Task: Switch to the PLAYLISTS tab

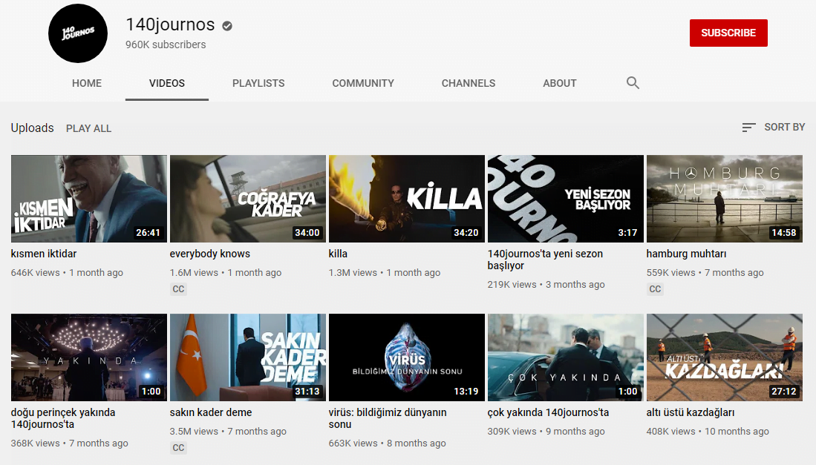Action: (258, 83)
